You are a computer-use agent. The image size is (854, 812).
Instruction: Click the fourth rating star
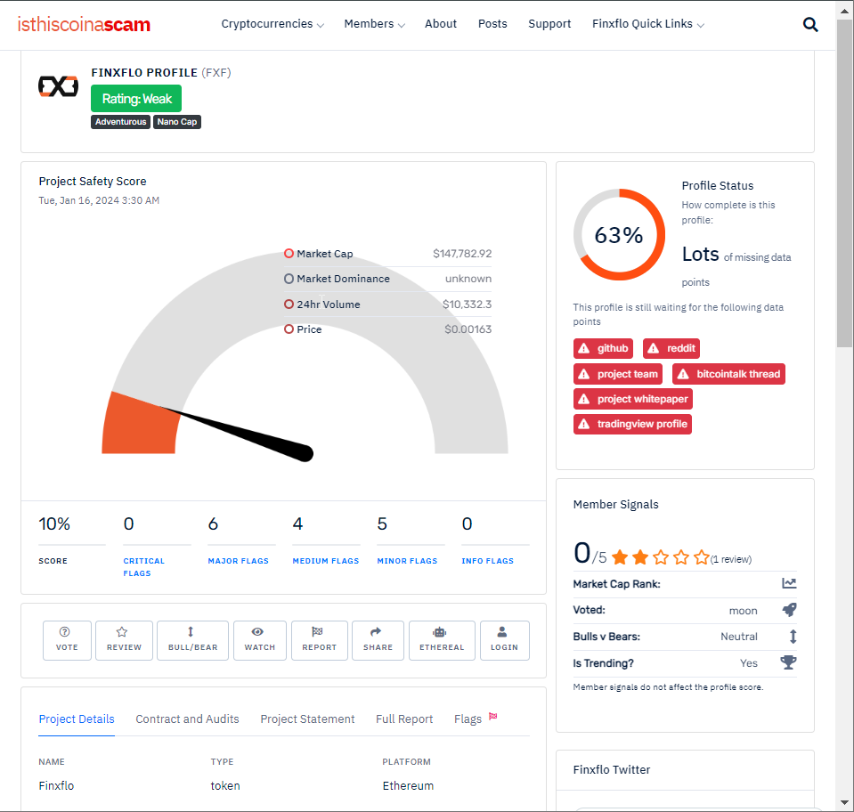point(681,557)
